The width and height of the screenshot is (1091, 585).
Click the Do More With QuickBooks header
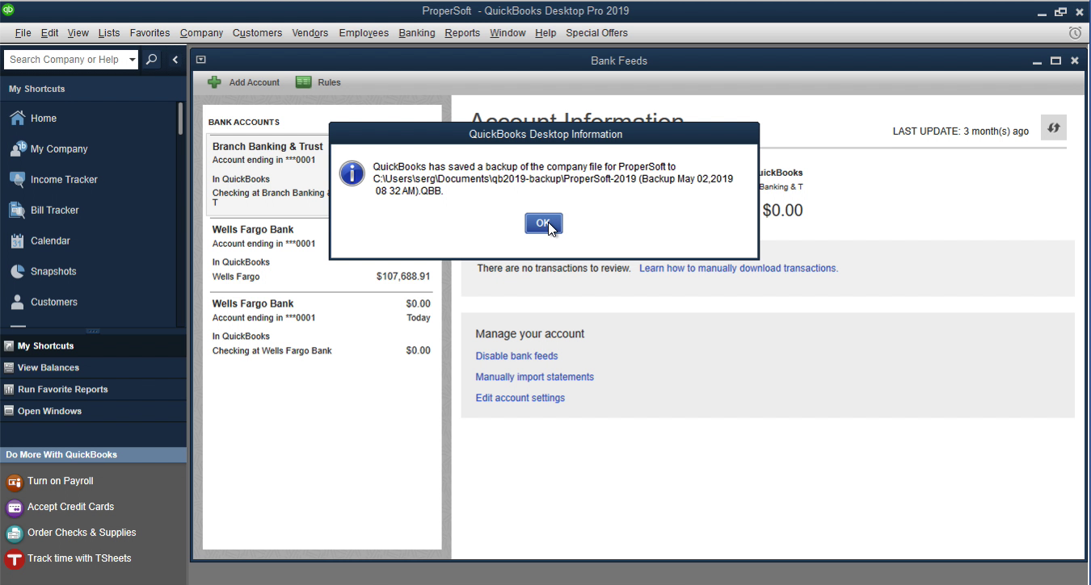(x=93, y=454)
